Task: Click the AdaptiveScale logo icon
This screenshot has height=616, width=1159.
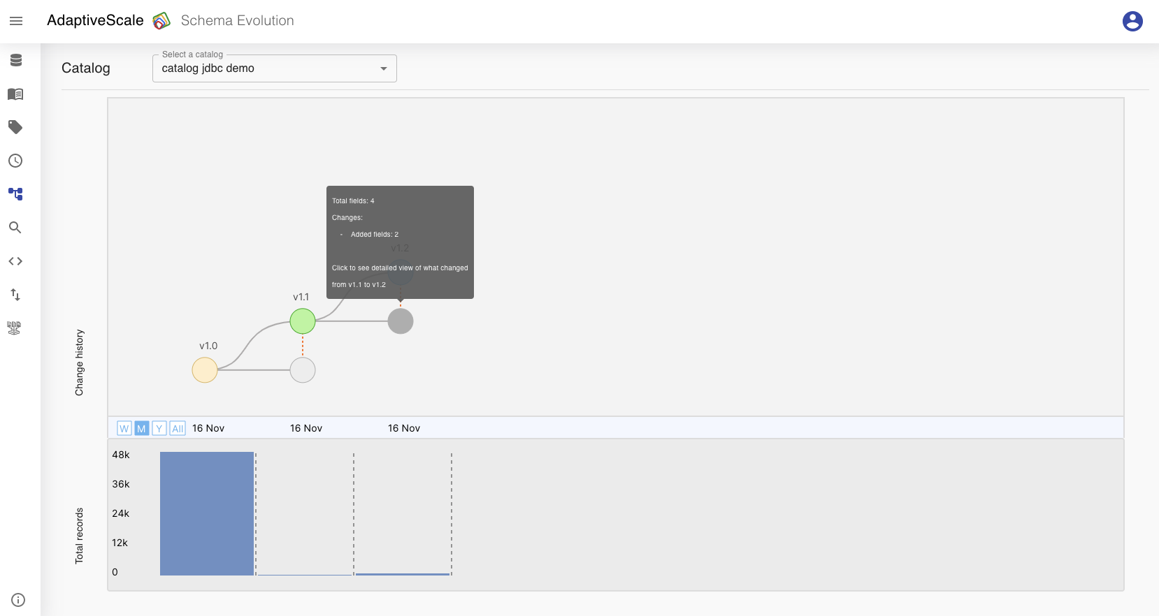Action: click(x=161, y=21)
